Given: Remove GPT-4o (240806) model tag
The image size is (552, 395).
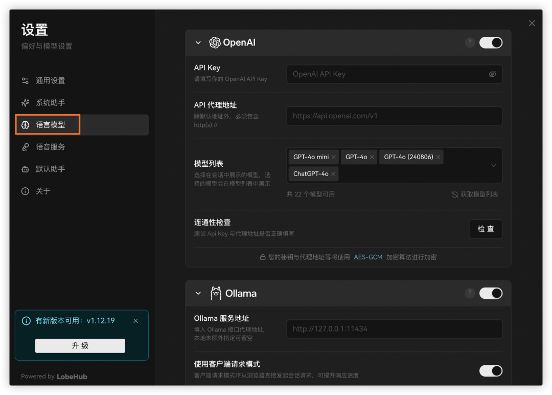Looking at the screenshot, I should coord(438,157).
